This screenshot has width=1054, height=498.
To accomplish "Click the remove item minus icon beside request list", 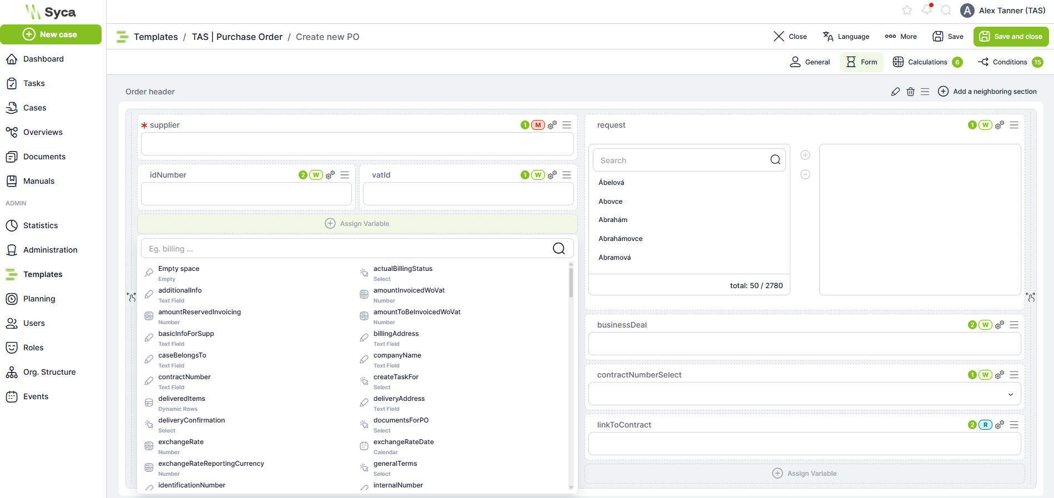I will (x=805, y=174).
